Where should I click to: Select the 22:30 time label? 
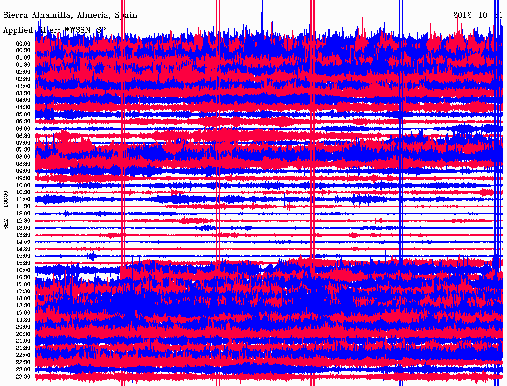click(x=23, y=362)
